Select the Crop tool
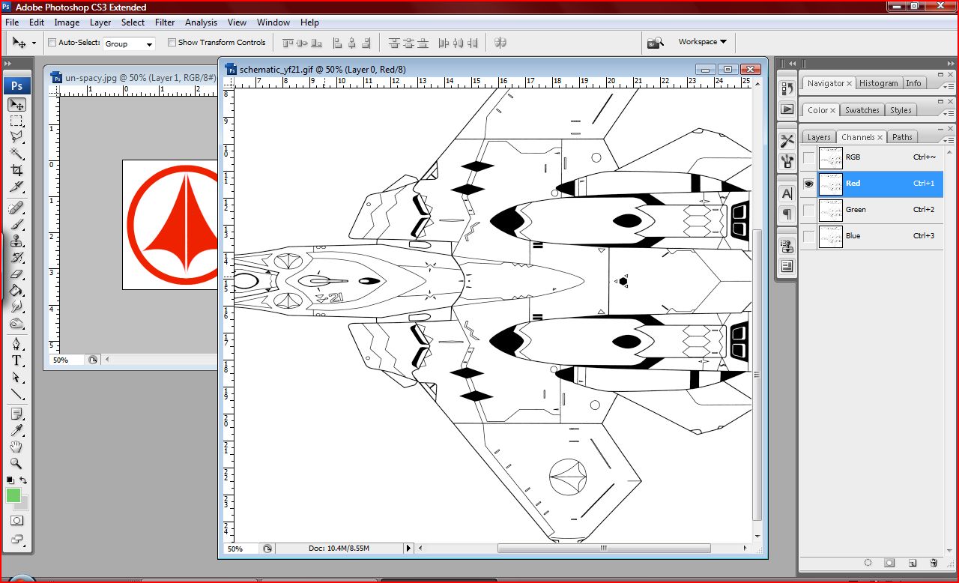Screen dimensions: 959x583 (16, 170)
